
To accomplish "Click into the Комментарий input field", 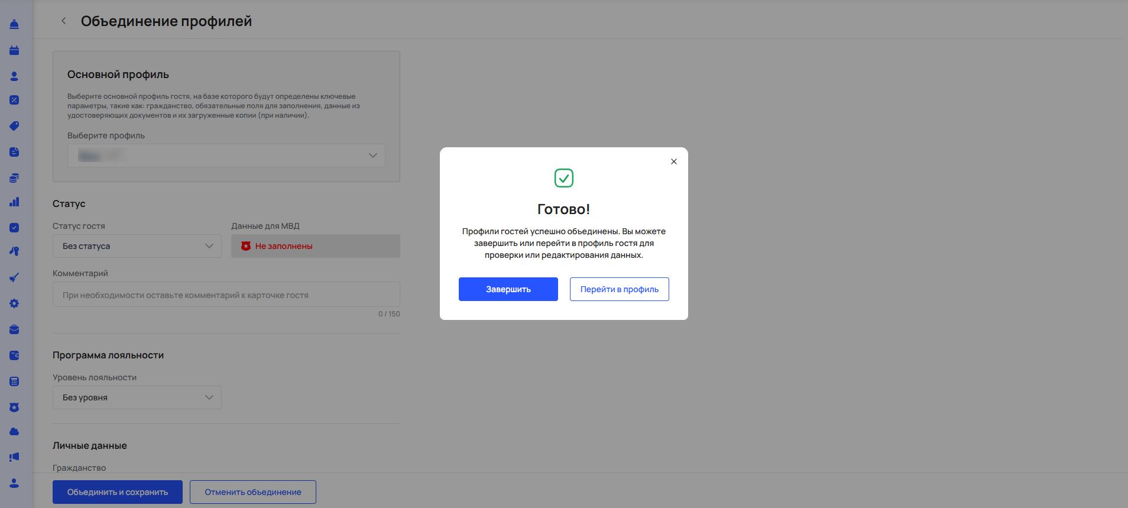I will coord(226,295).
